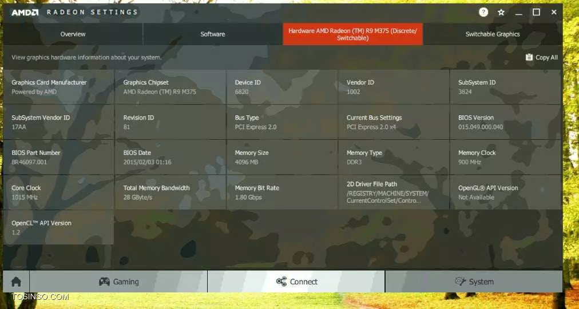
Task: Click the Vendor ID 1002 tile
Action: pos(394,87)
